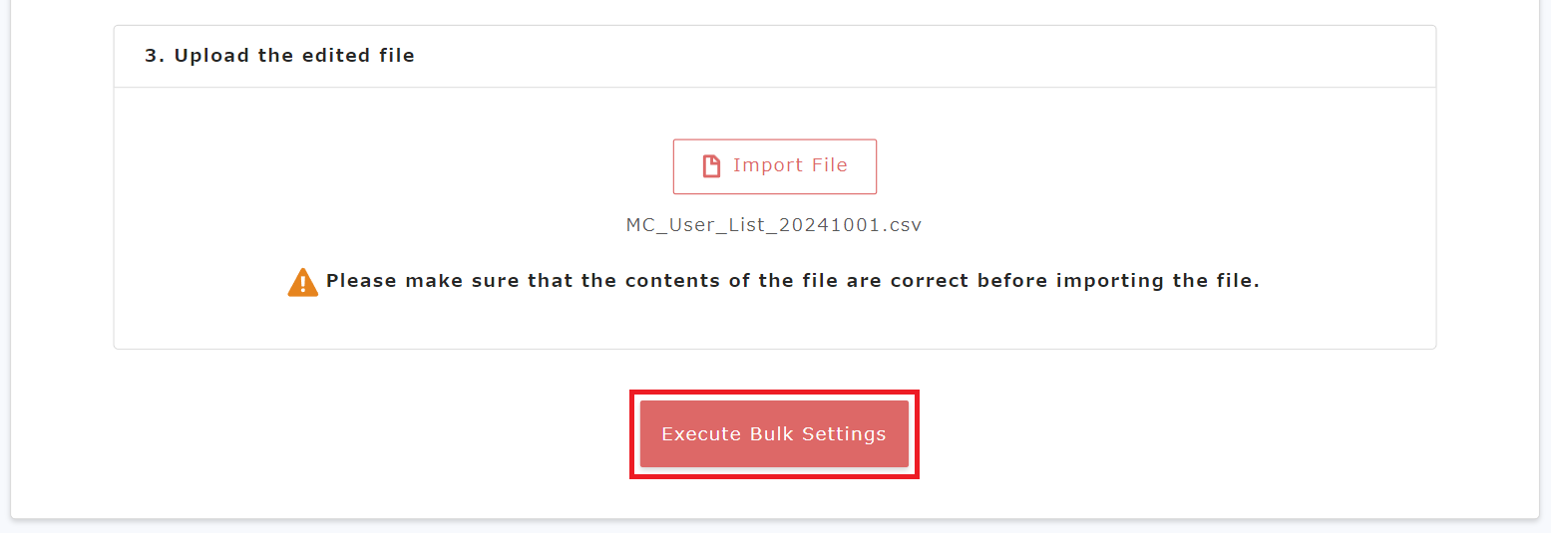1551x533 pixels.
Task: Click the ".csv" extension of the filename
Action: (x=901, y=225)
